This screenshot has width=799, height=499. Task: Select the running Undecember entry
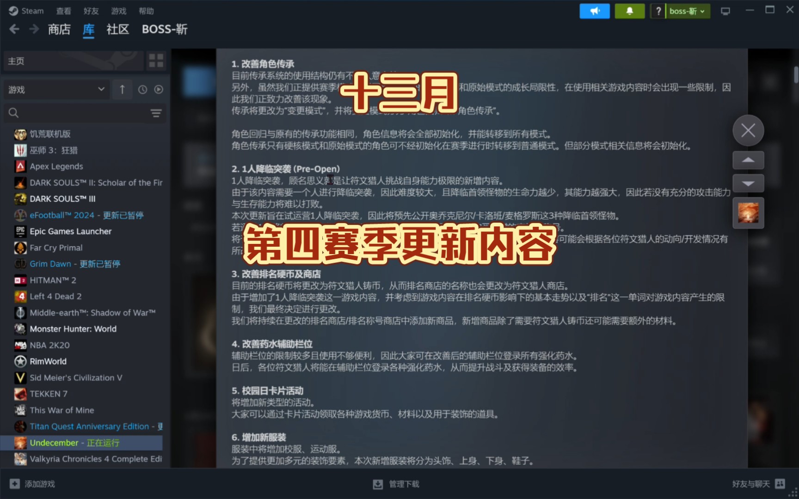coord(82,443)
